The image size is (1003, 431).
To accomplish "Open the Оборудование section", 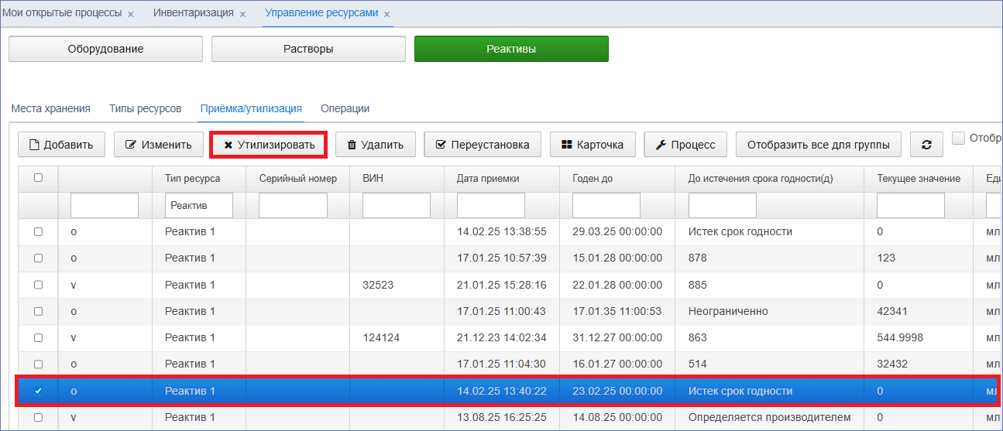I will click(x=105, y=49).
